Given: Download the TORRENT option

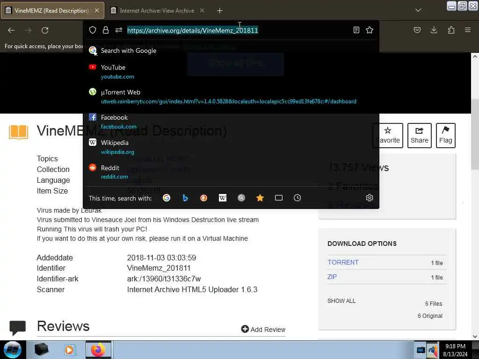Looking at the screenshot, I should click(343, 262).
